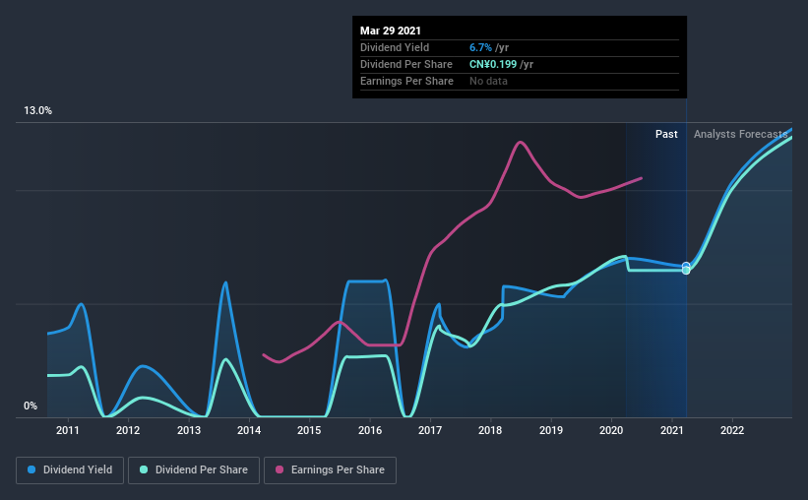Select the 2014 label on the x-axis
Image resolution: width=808 pixels, height=500 pixels.
click(x=249, y=430)
